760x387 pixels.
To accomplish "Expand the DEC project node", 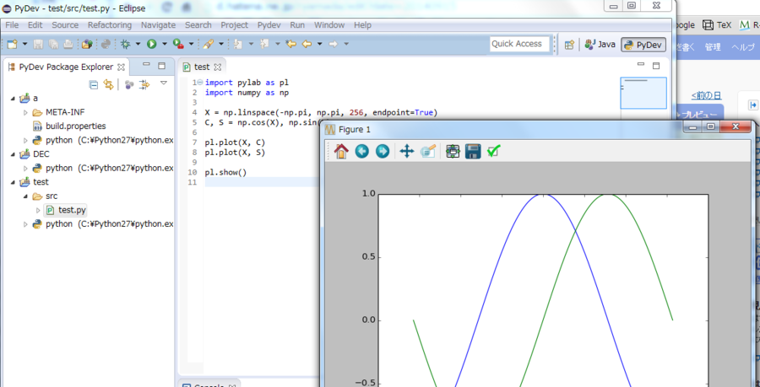I will tap(13, 154).
